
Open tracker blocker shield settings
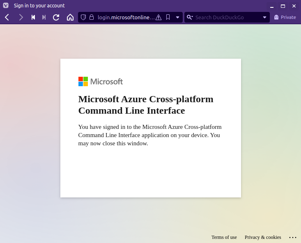[83, 17]
